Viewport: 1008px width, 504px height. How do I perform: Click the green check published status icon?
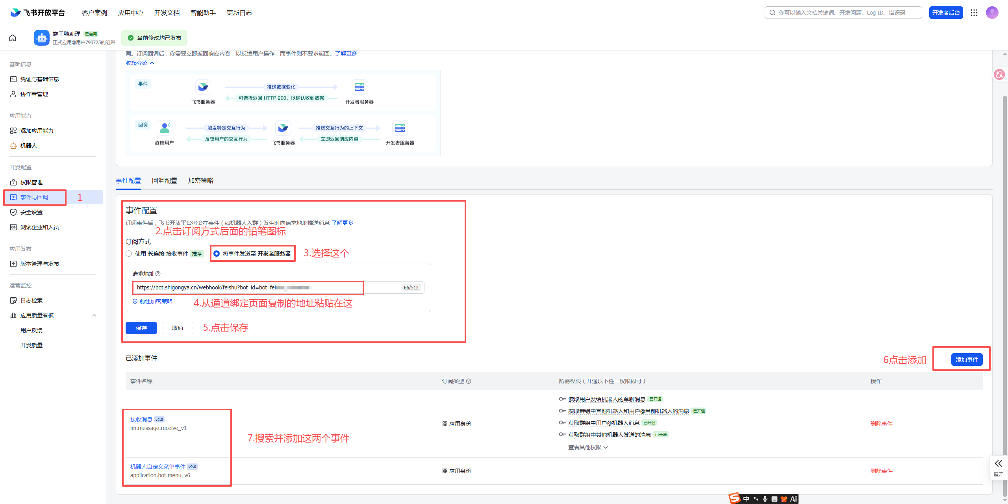pyautogui.click(x=131, y=38)
